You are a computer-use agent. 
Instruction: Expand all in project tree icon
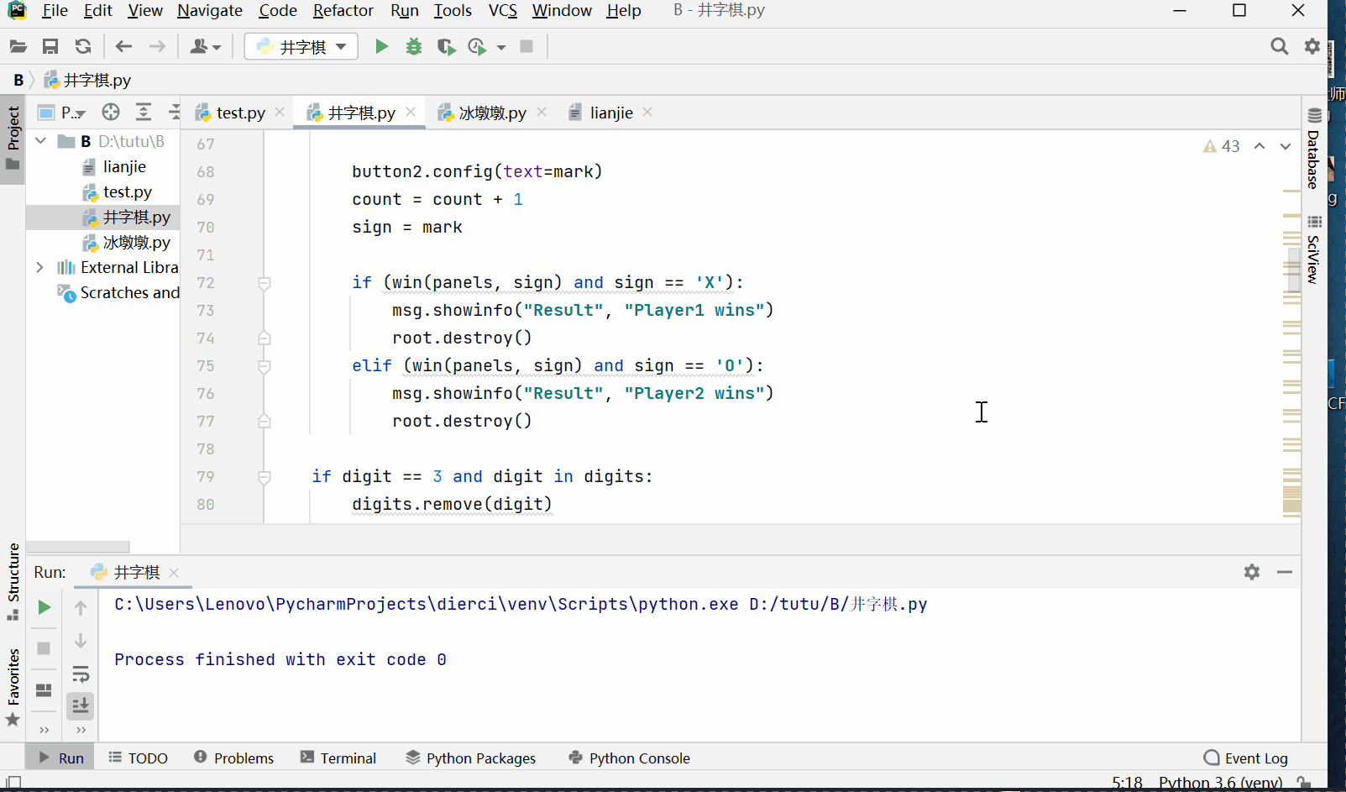[x=144, y=112]
